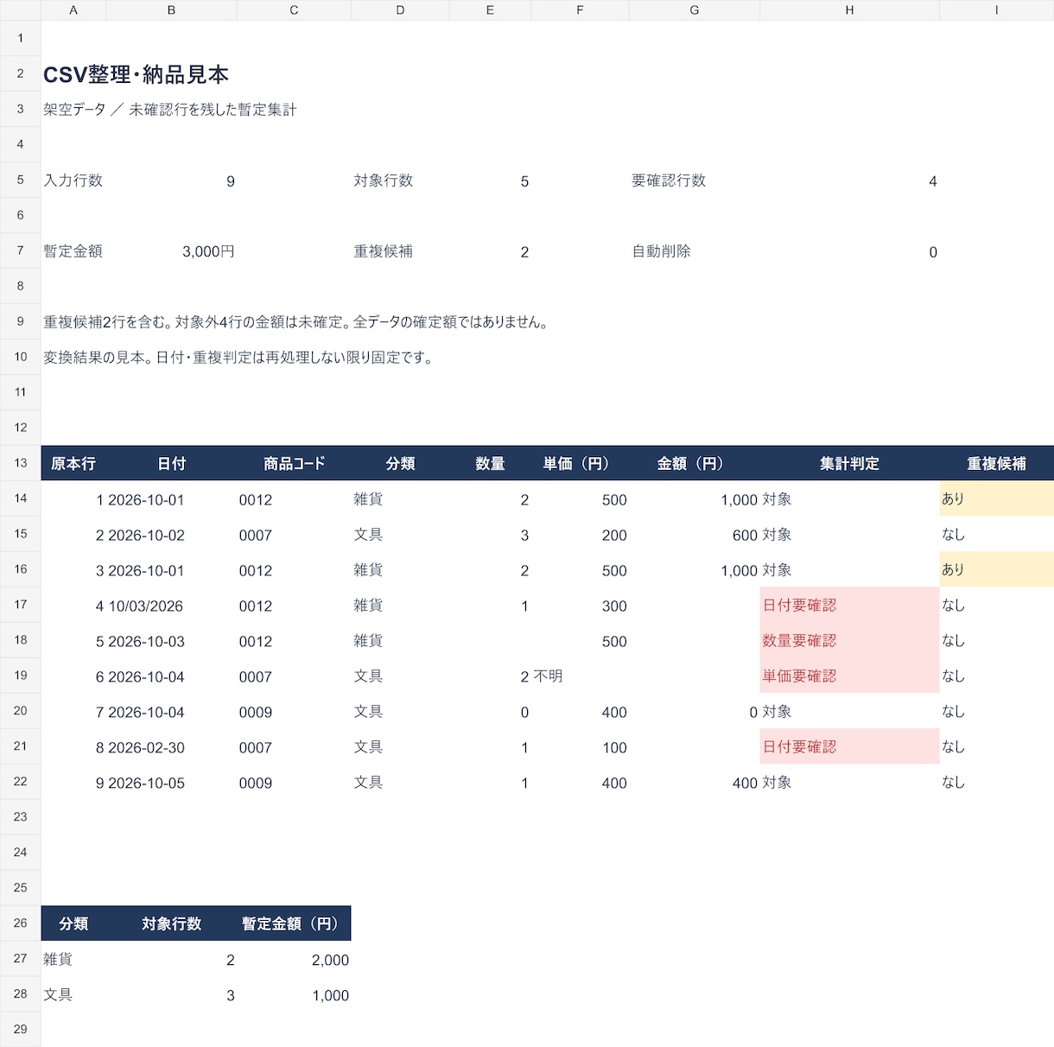Image resolution: width=1054 pixels, height=1047 pixels.
Task: Click the title CSV整理・納品見本
Action: tap(136, 74)
